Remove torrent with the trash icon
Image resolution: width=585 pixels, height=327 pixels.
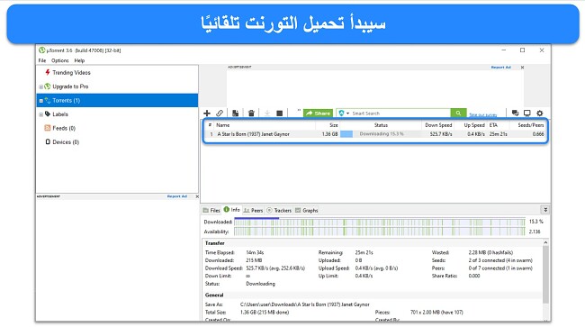pyautogui.click(x=251, y=114)
